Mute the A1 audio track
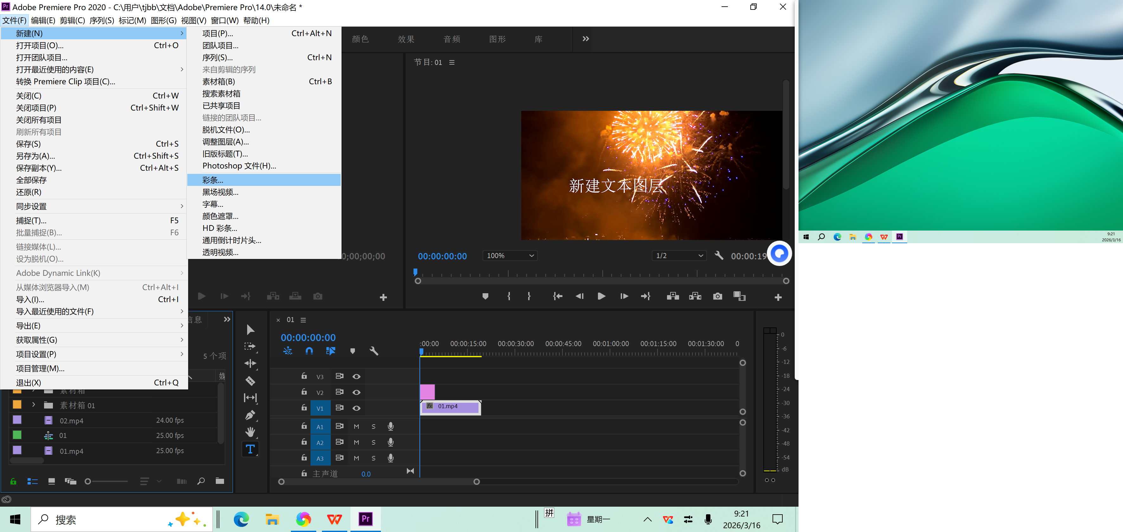1123x532 pixels. [x=356, y=427]
